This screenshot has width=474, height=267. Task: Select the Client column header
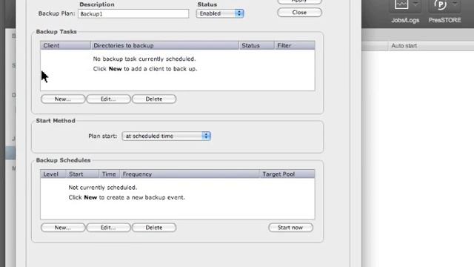click(66, 45)
